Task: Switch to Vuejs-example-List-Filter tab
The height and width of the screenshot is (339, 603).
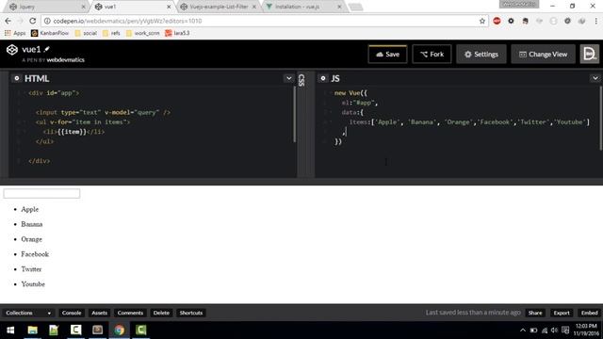Action: (218, 7)
